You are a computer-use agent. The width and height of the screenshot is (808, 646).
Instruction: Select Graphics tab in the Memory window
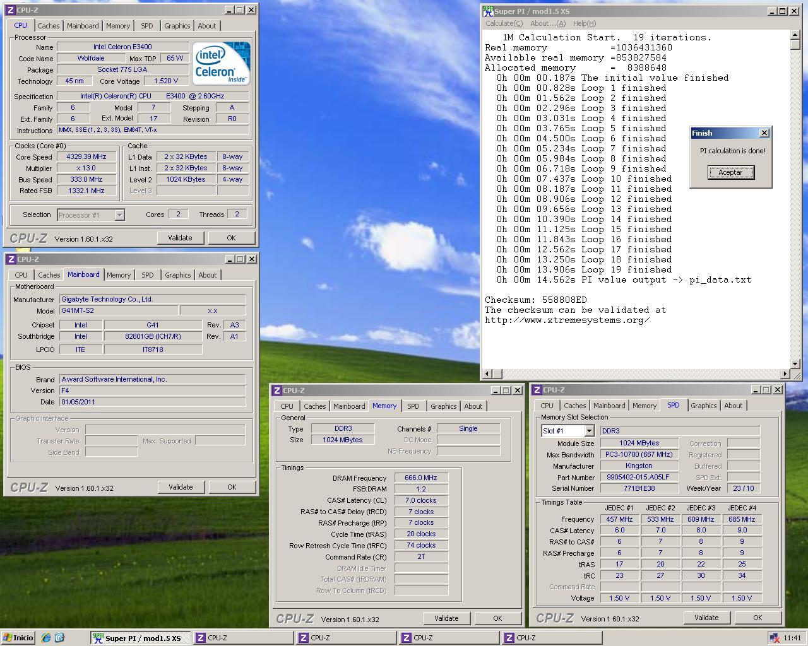coord(443,406)
